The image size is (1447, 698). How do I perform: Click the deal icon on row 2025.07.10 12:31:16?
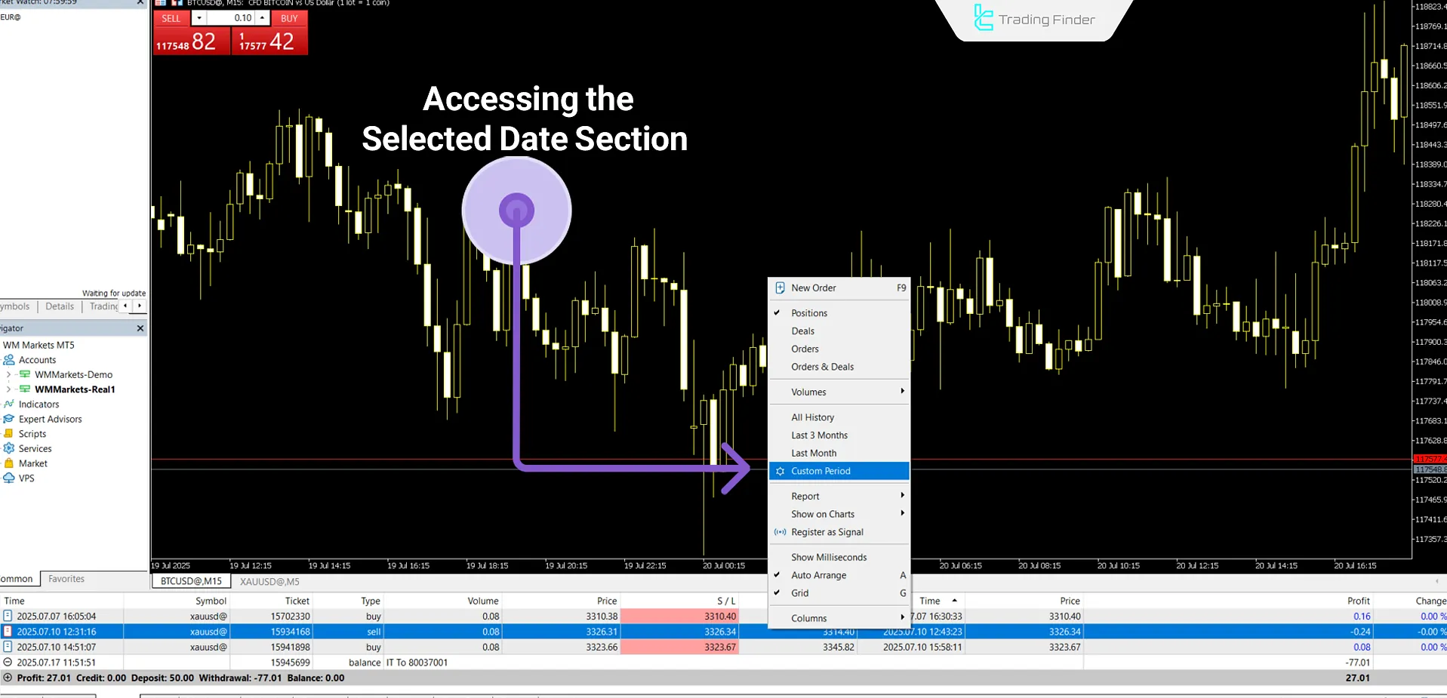point(8,632)
